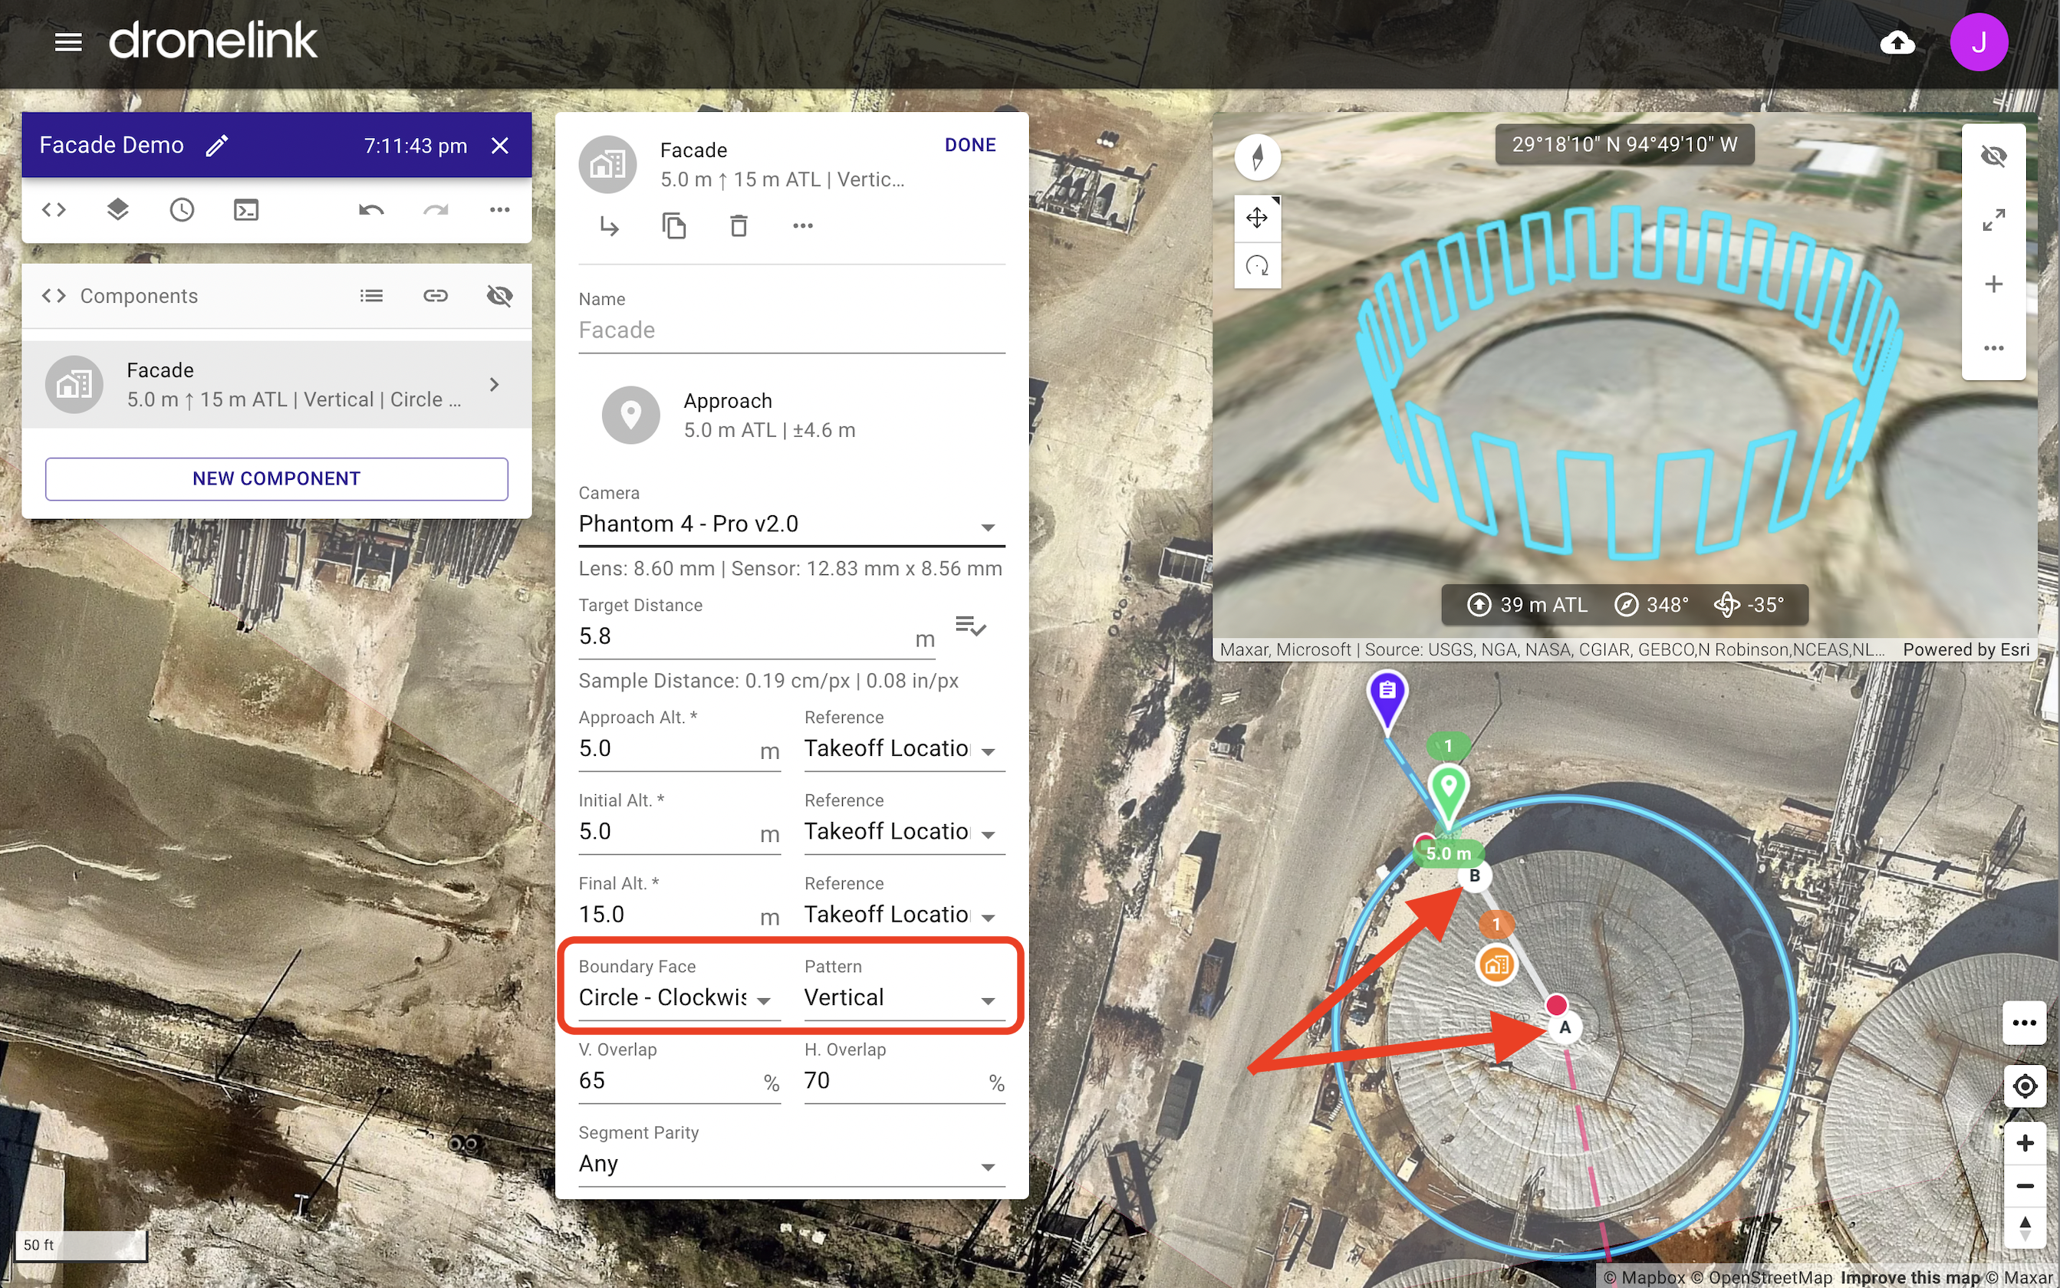2060x1288 pixels.
Task: Edit the Facade Demo plan name
Action: (x=217, y=146)
